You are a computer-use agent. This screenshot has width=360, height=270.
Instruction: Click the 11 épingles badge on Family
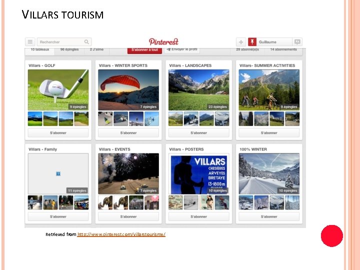[x=77, y=190]
